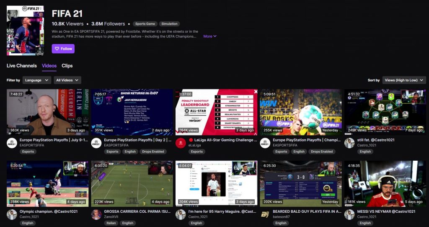Viewport: 429px width, 227px height.
Task: Follow the FIFA 21 category
Action: [x=63, y=49]
